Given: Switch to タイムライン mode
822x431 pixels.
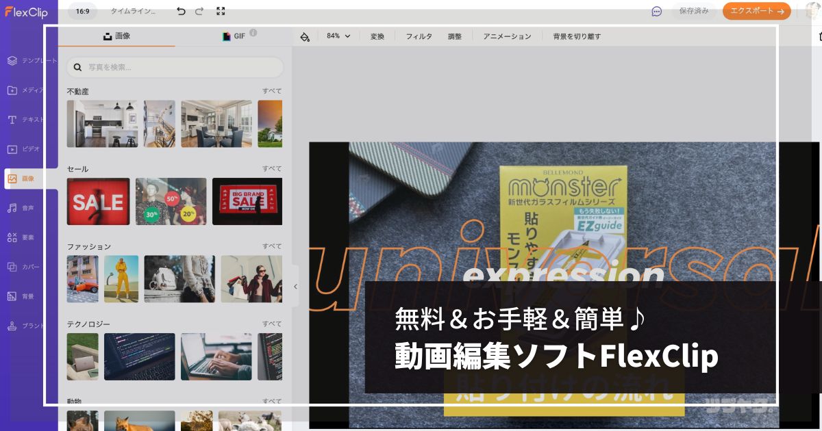Looking at the screenshot, I should tap(133, 11).
